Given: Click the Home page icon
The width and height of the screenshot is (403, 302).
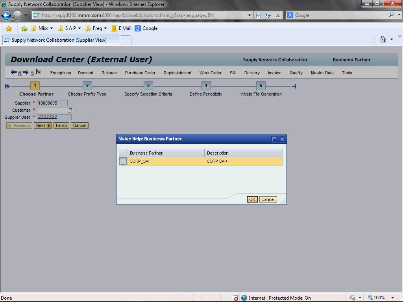Looking at the screenshot, I should pyautogui.click(x=383, y=39).
